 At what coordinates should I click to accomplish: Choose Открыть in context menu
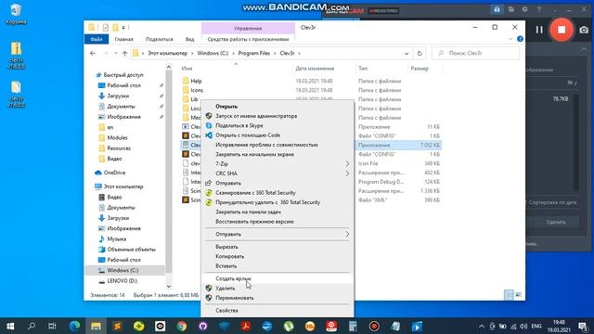(x=226, y=107)
